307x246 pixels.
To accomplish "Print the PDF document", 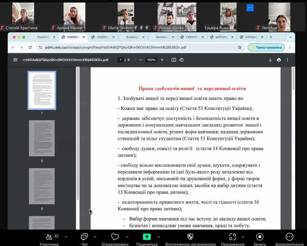I will point(279,60).
